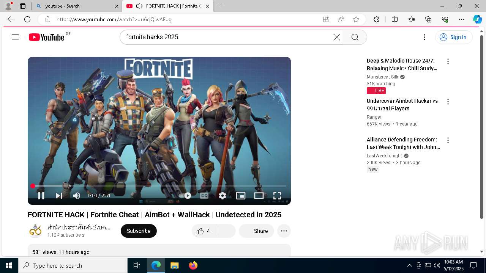Viewport: 486px width, 273px height.
Task: Open browser Extensions
Action: coord(376,19)
